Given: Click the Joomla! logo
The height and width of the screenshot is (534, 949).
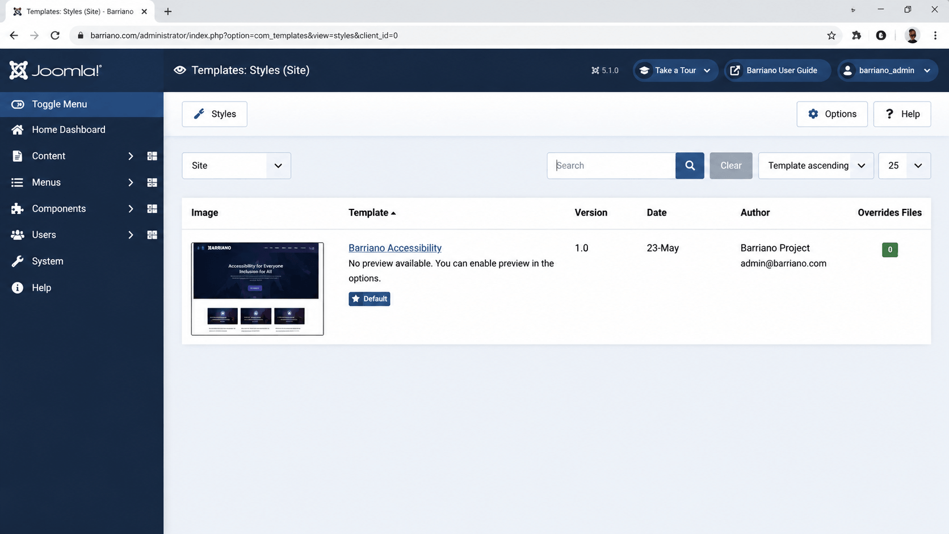Looking at the screenshot, I should (55, 70).
